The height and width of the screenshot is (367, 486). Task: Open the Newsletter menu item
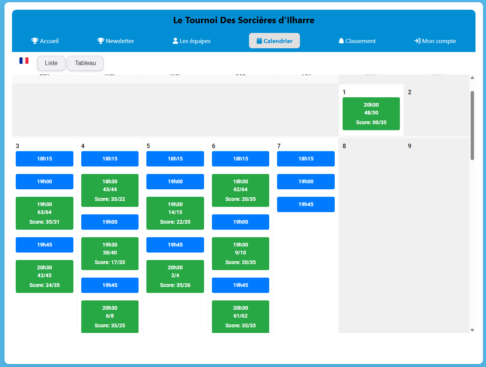pos(116,41)
